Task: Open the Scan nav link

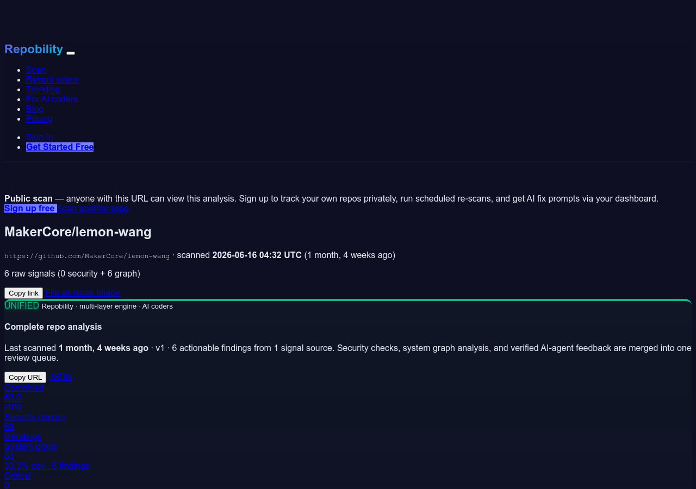Action: [36, 70]
